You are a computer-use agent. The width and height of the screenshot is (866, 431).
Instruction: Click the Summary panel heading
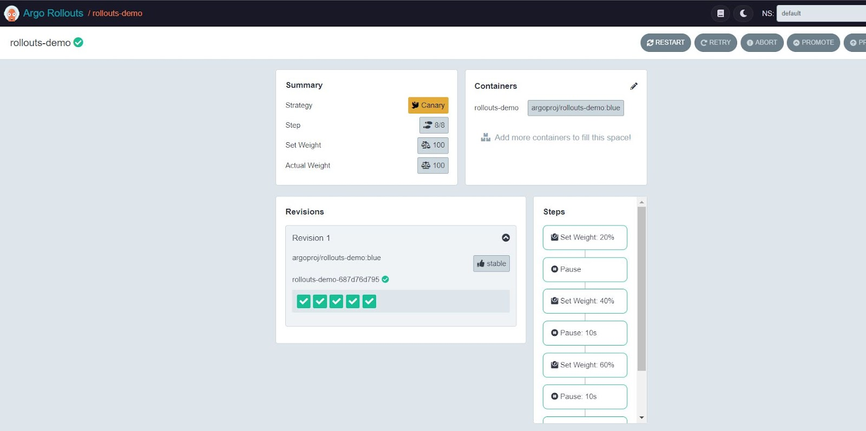[304, 85]
